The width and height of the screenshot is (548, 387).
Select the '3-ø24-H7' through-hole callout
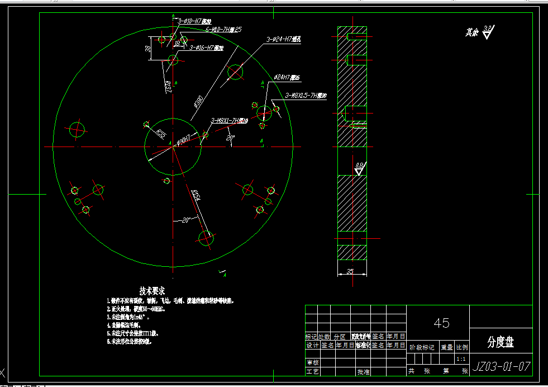tap(283, 39)
